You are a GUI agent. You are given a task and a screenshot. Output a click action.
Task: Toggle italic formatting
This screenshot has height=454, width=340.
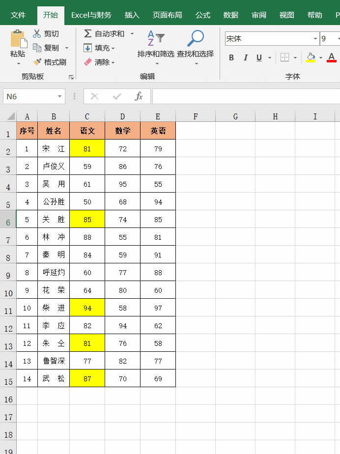click(x=245, y=57)
